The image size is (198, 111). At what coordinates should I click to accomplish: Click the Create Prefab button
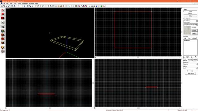(190, 73)
